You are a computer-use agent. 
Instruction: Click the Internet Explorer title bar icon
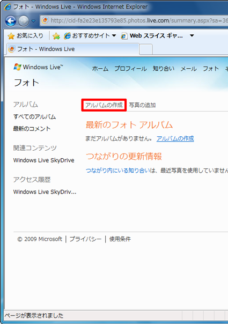point(8,7)
